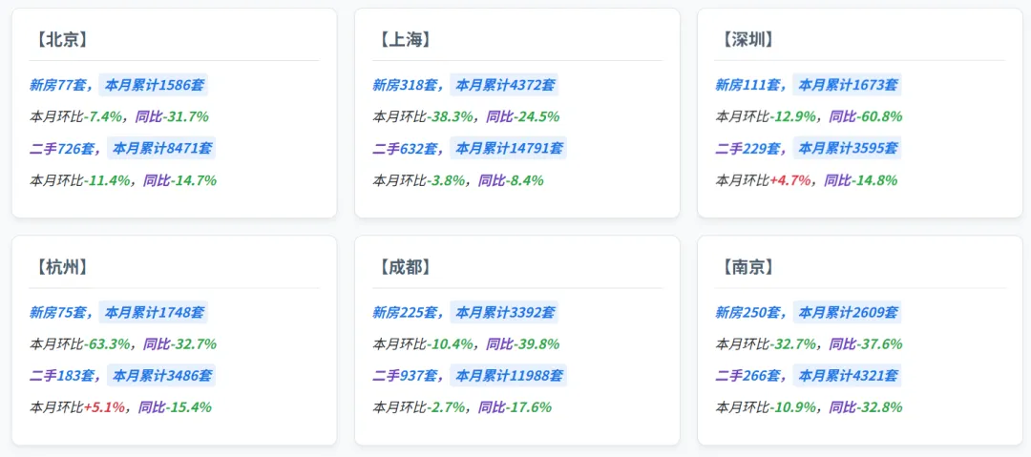Click Beijing's 本月累计8471套 highlighted tag
The image size is (1031, 457).
[161, 148]
